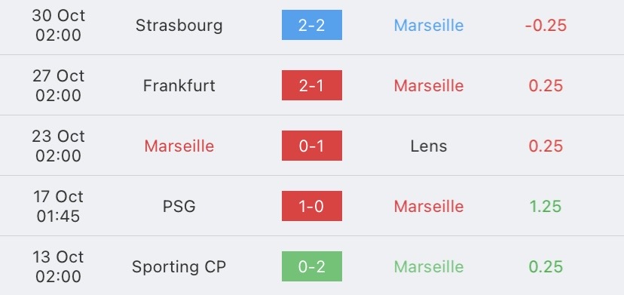624x295 pixels.
Task: Click Marseille in the PSG row
Action: [429, 207]
